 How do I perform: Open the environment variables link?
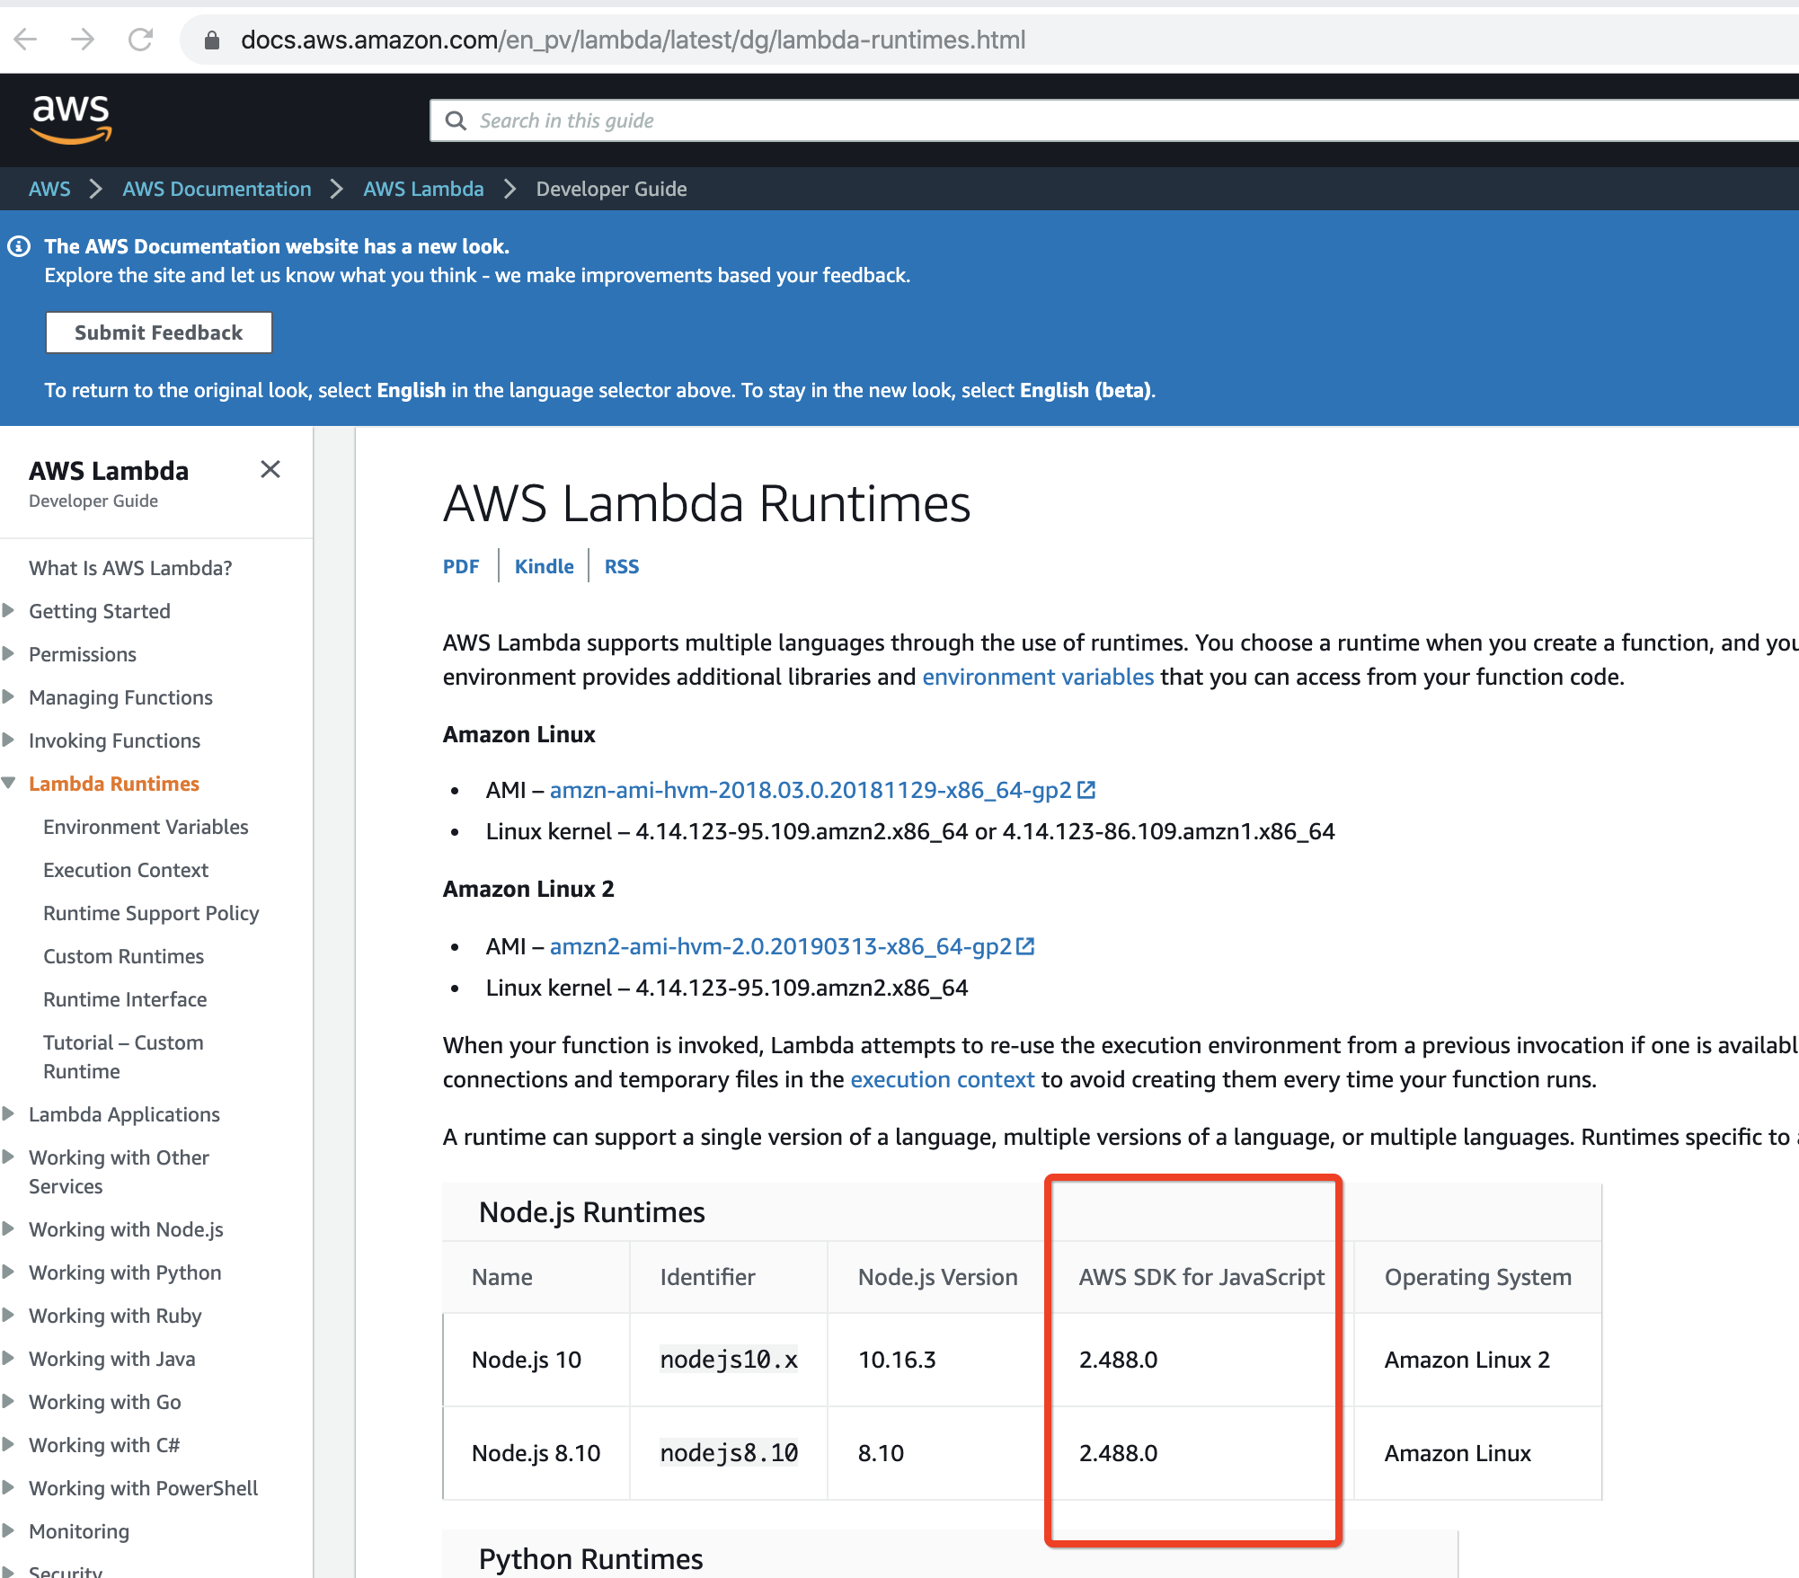coord(1037,677)
